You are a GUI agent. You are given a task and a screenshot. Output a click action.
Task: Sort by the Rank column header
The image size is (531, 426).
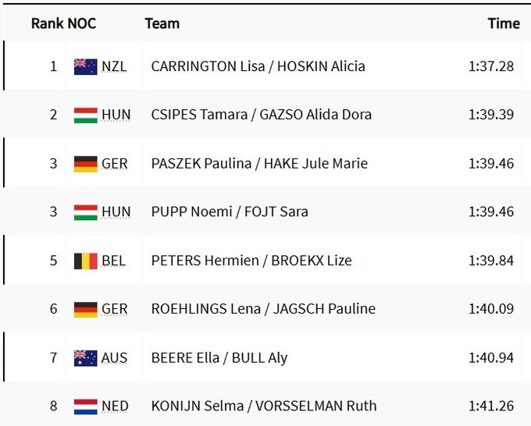coord(46,23)
